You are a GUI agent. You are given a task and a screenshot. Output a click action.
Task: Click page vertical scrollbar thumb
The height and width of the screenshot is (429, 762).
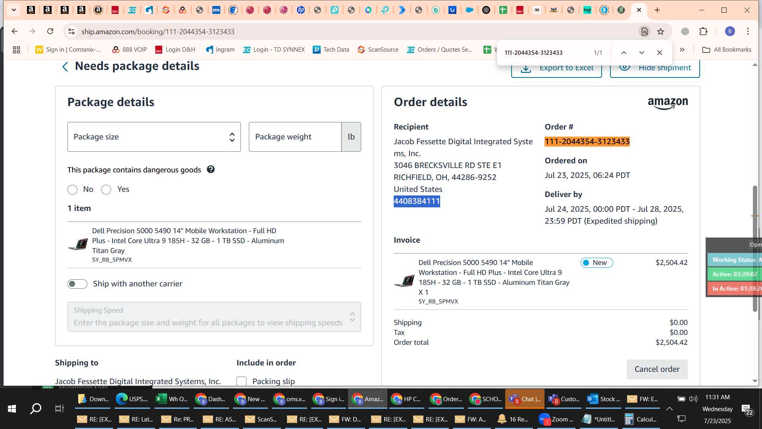755,248
